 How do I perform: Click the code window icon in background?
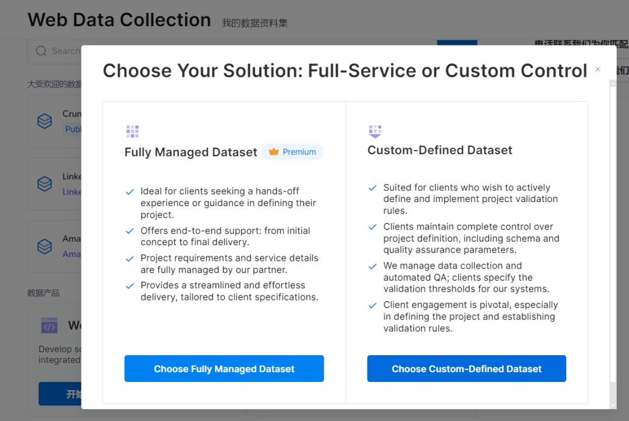coord(50,326)
